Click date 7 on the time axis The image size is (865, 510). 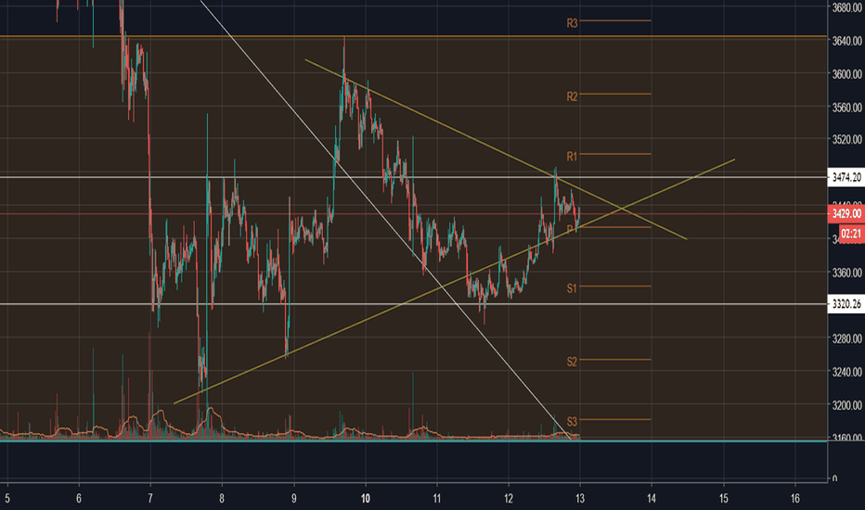tap(150, 499)
